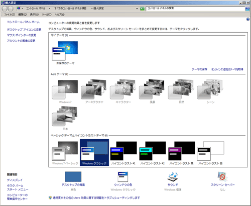
Task: Select the Windows クラシック theme
Action: 94,152
